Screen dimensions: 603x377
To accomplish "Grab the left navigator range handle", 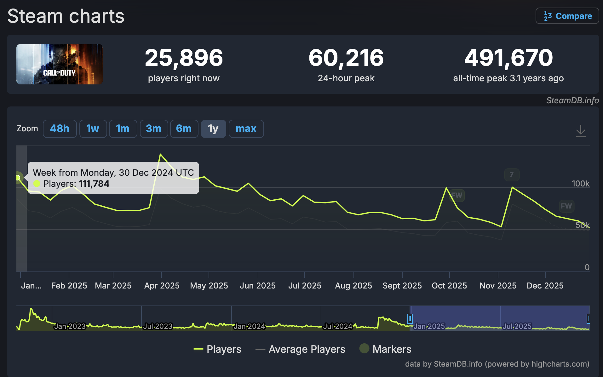I will [410, 319].
